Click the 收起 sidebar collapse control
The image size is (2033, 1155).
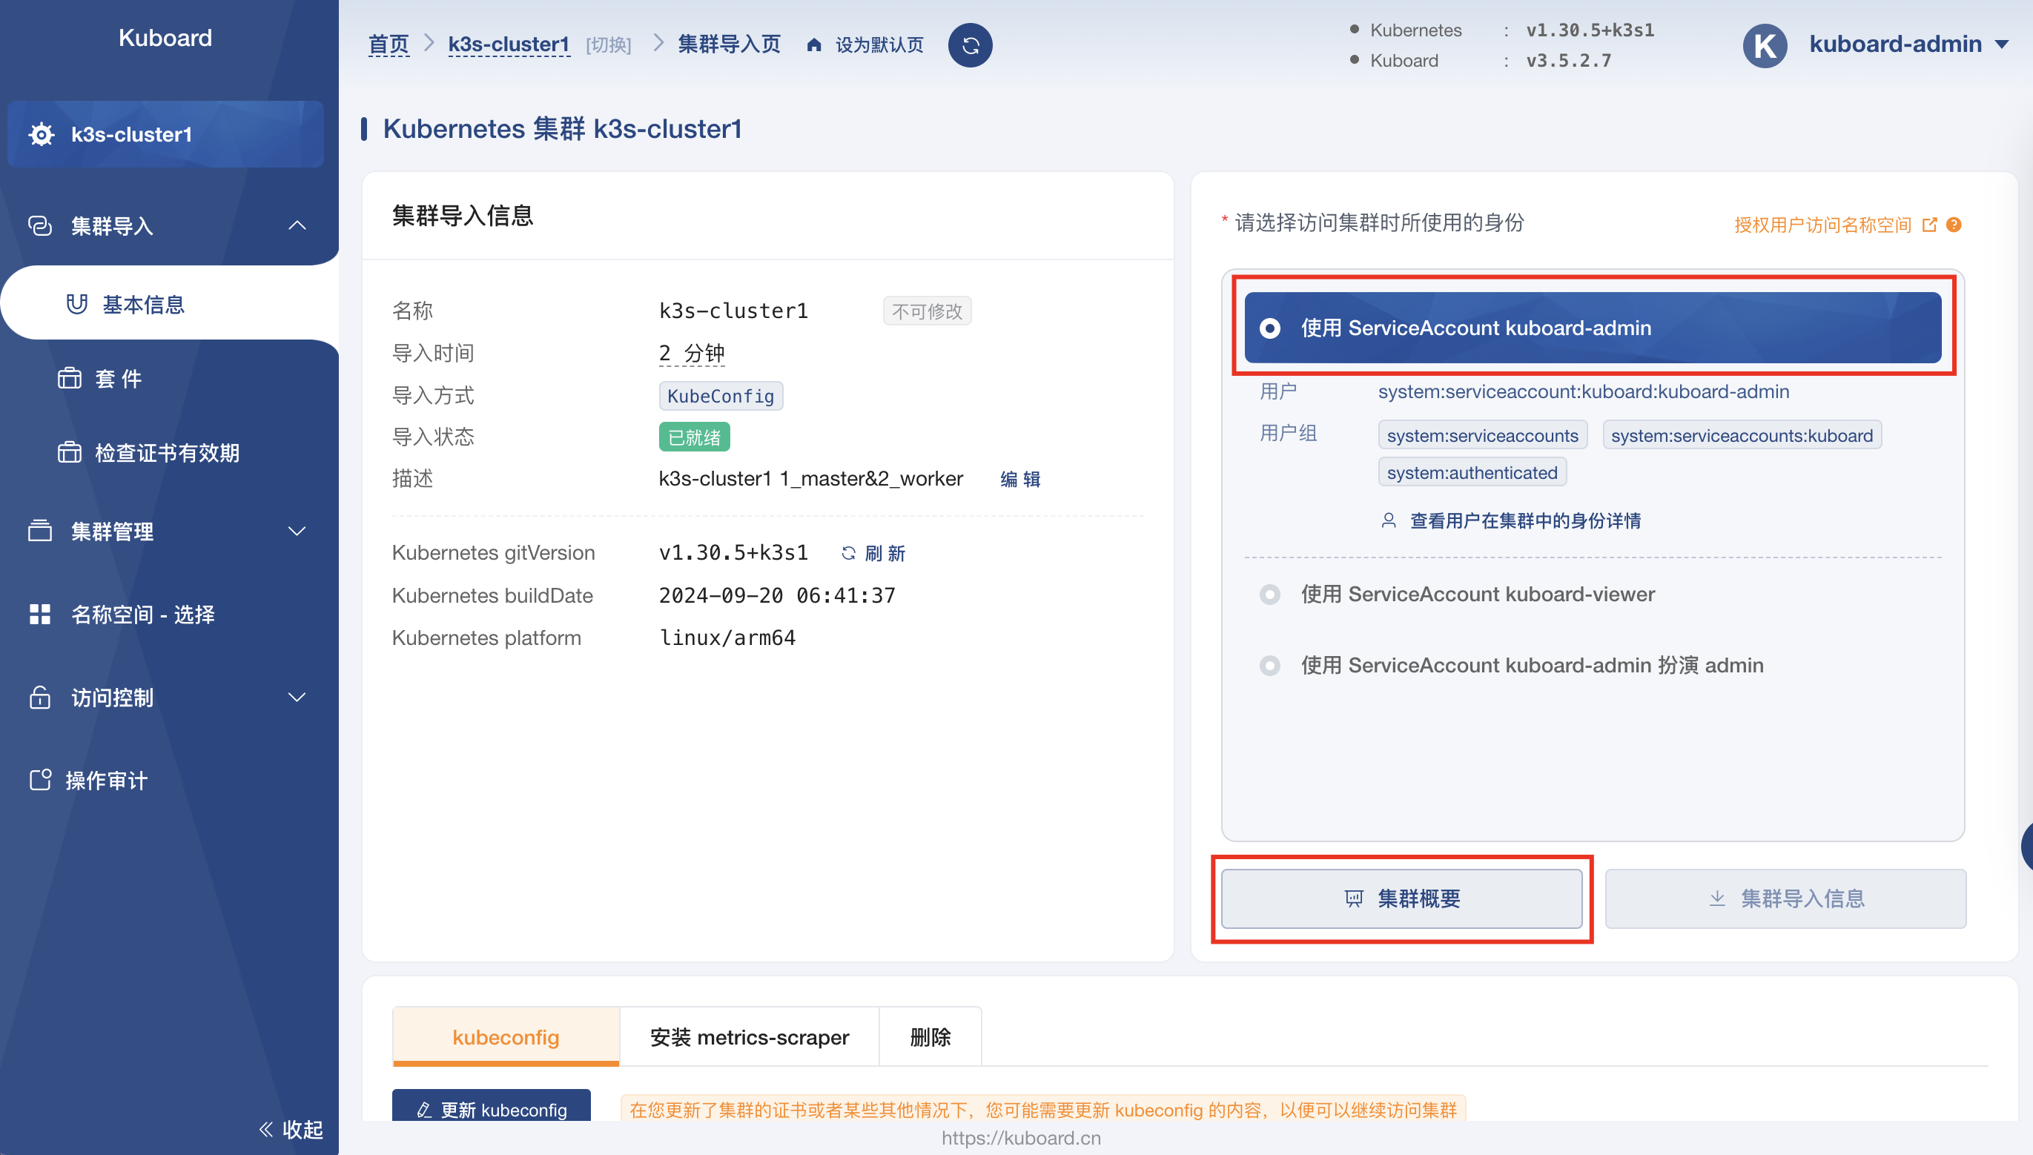tap(291, 1129)
